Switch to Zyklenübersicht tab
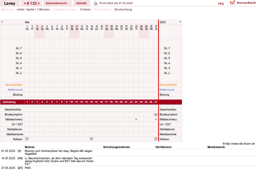 [x=56, y=3]
